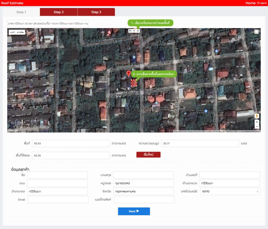Click the Next button
268x229 pixels.
point(134,211)
